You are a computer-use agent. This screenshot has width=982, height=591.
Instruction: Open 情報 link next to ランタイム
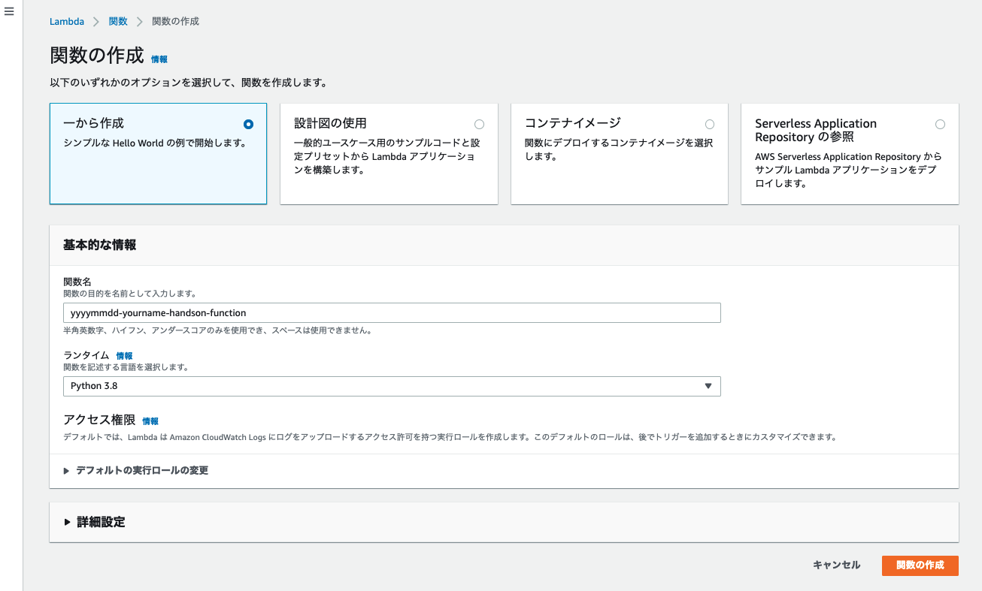click(x=124, y=356)
